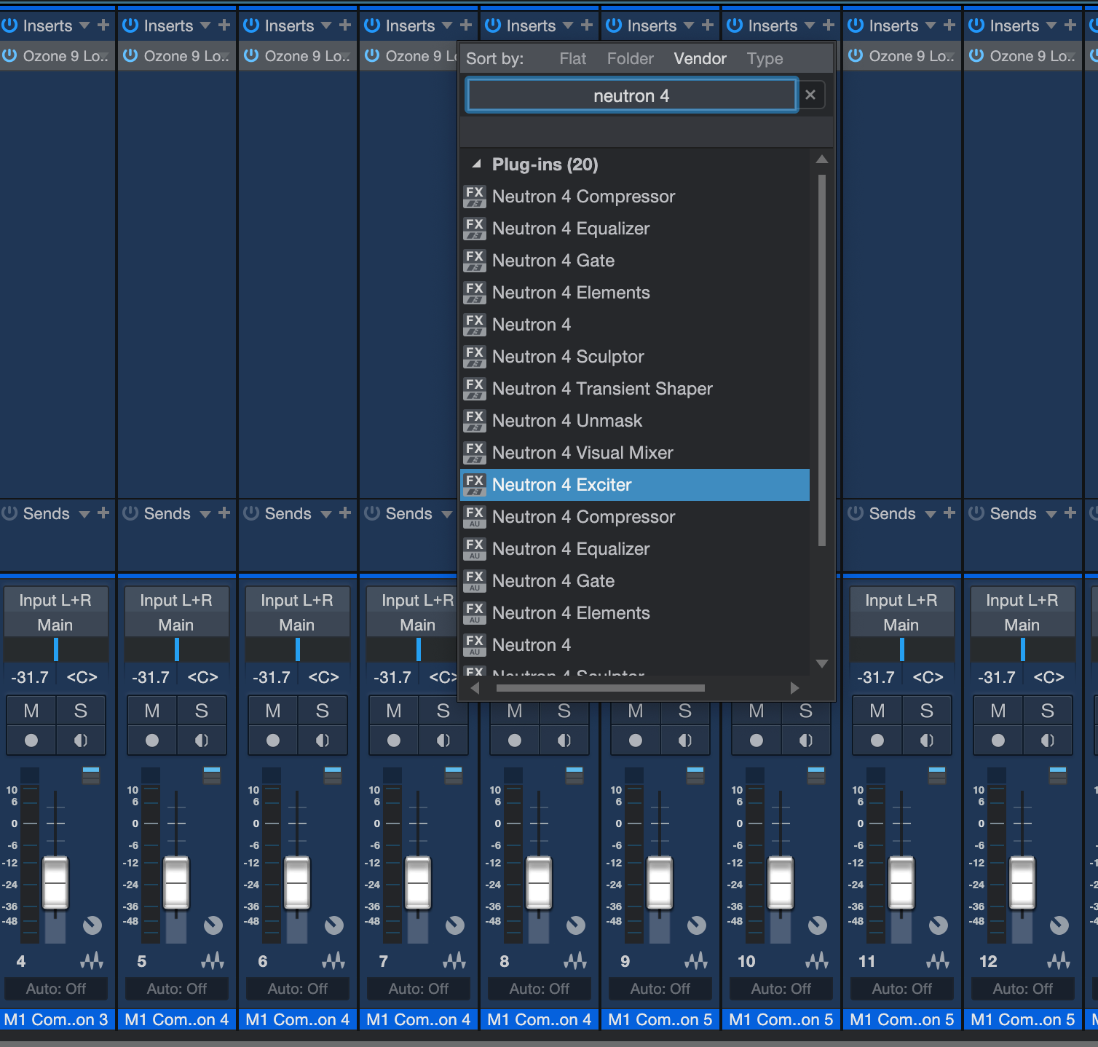Click channel 11 pan value <C>
1098x1047 pixels.
coord(928,677)
